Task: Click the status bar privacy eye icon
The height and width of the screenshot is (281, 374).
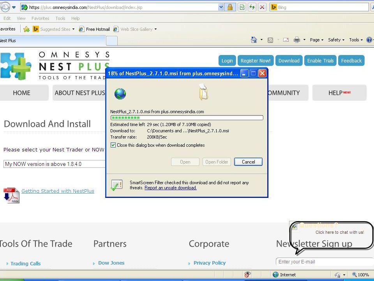Action: click(x=248, y=274)
